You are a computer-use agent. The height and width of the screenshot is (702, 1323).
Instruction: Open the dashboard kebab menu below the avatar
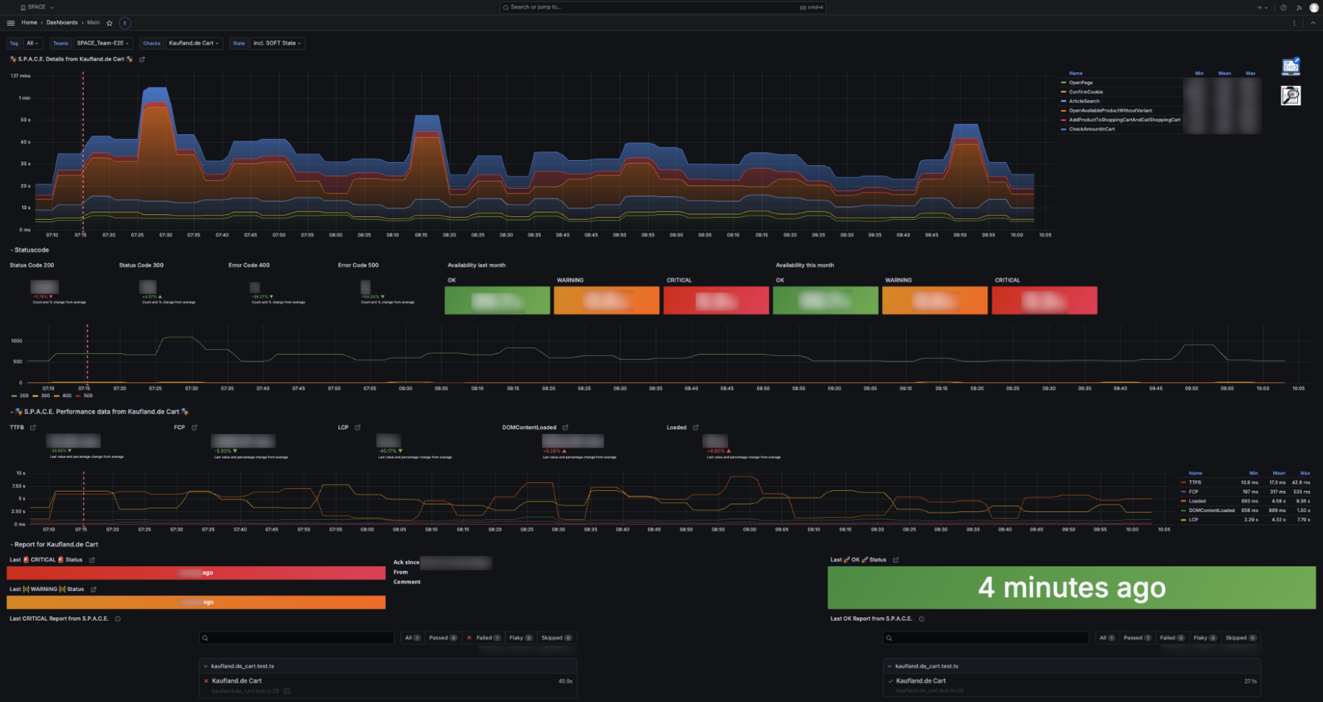[1295, 22]
